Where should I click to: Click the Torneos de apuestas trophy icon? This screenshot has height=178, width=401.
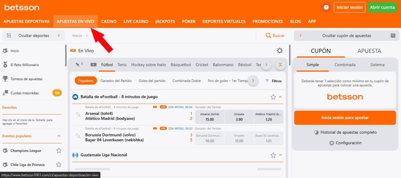point(5,79)
